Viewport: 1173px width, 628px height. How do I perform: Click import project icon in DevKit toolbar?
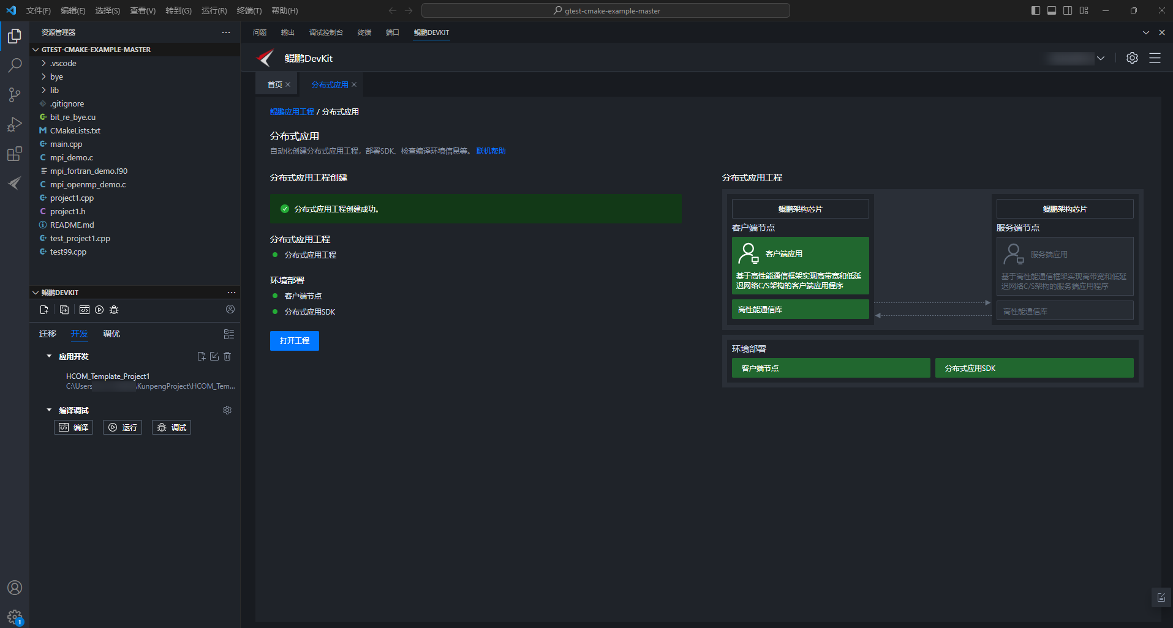click(x=64, y=310)
